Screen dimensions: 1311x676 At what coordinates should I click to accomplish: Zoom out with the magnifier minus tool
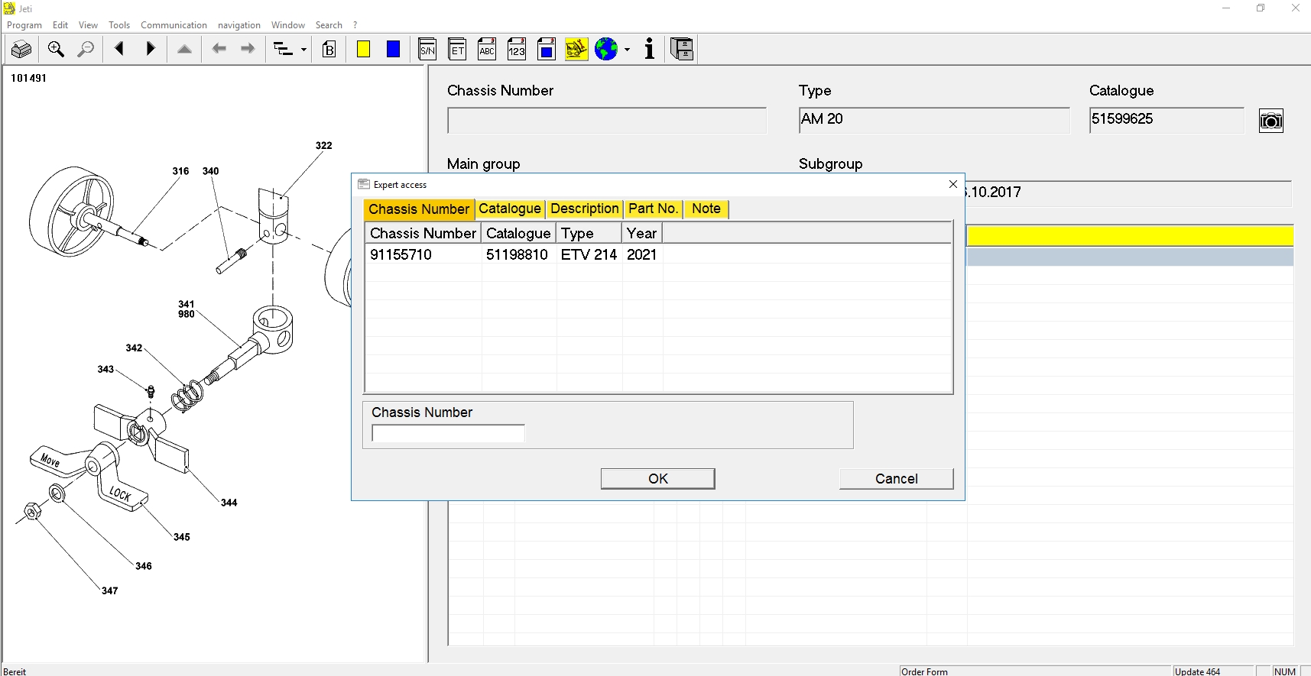[x=86, y=50]
